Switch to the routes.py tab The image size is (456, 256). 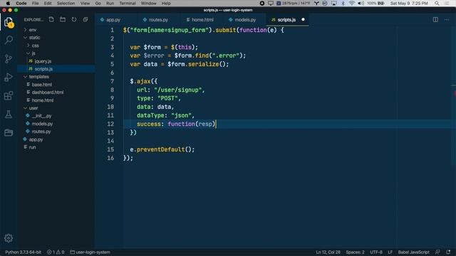pos(158,20)
